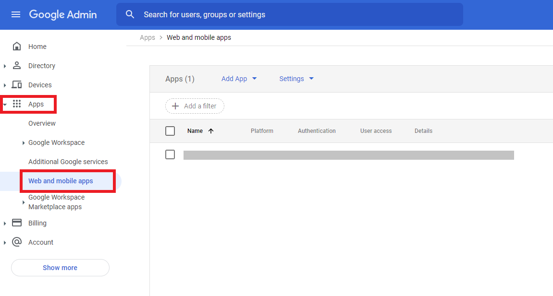Click the Apps grid icon

coord(17,104)
